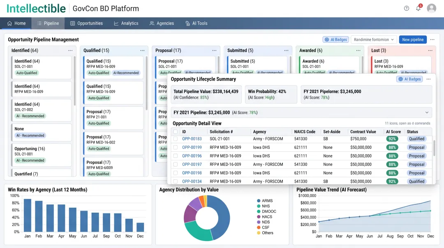Click the Total Pipeline Value summary tile
The image size is (444, 248).
pyautogui.click(x=206, y=94)
